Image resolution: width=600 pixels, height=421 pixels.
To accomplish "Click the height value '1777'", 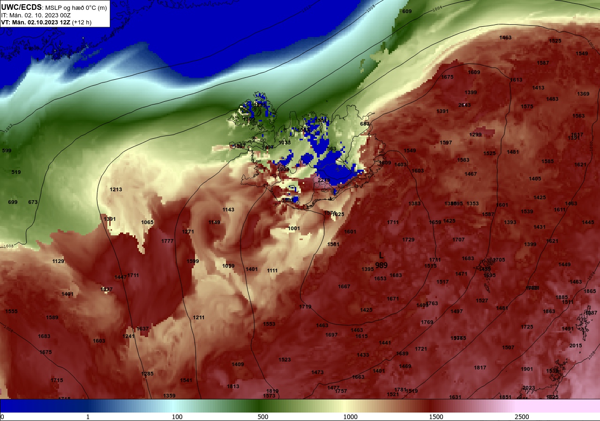I will coord(167,241).
